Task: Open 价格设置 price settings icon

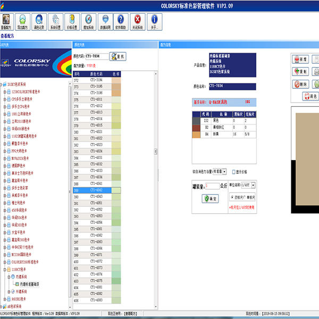Action: (x=72, y=21)
